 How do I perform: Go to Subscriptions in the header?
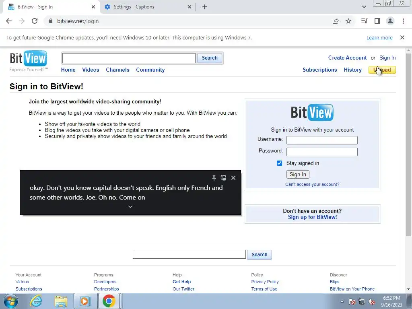point(320,70)
